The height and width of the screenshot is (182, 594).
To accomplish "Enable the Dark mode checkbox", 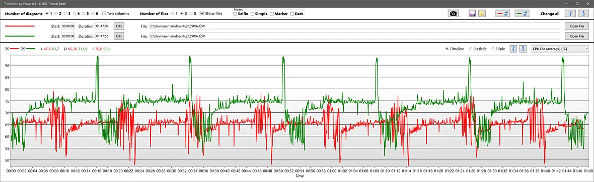I will 291,14.
